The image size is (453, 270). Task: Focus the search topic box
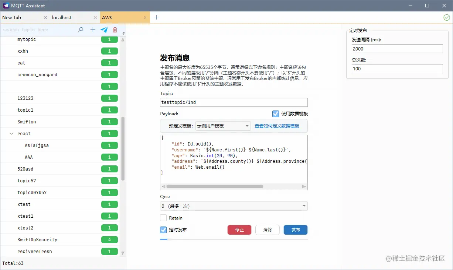(38, 30)
